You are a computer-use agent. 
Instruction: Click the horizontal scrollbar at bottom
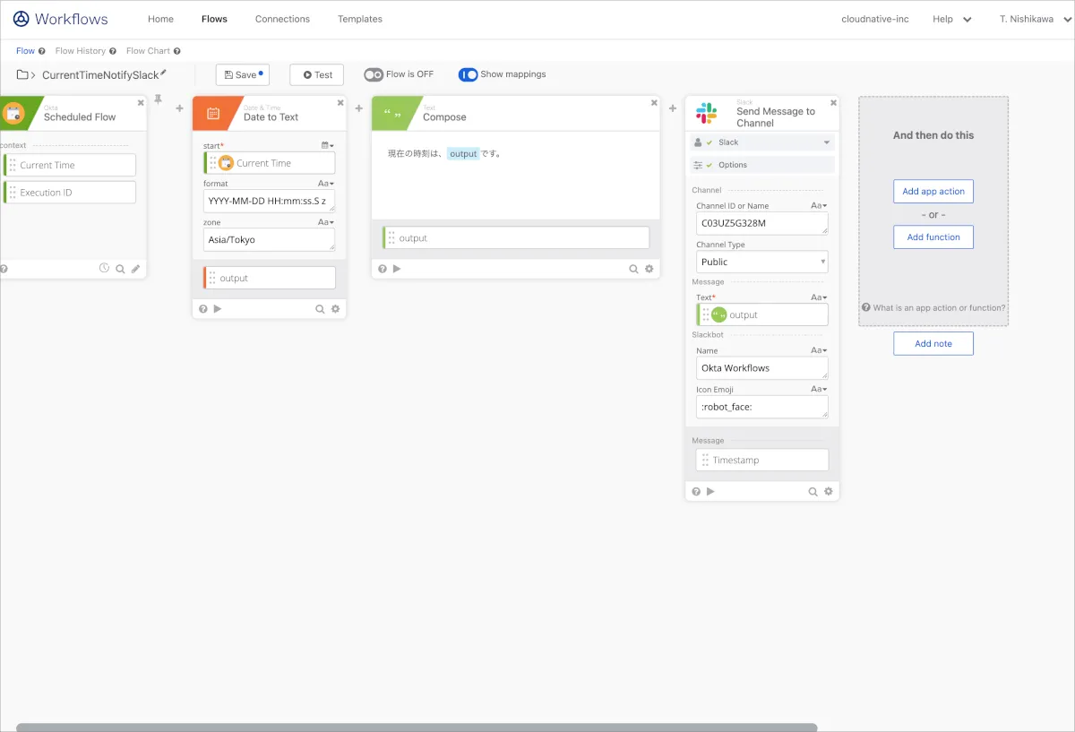pyautogui.click(x=417, y=727)
